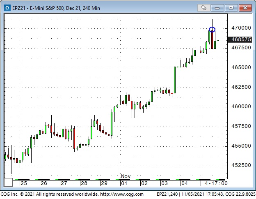Screen dimensions: 256x199
Task: Minimize the EPZ21 chart window
Action: tap(217, 8)
